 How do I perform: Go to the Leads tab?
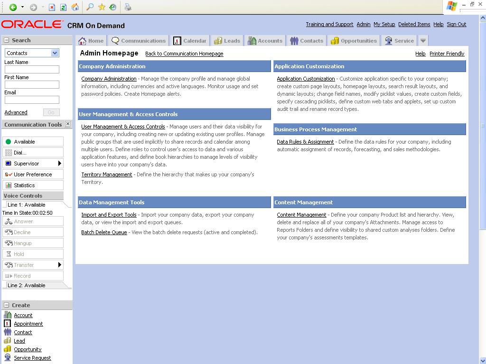[x=227, y=41]
